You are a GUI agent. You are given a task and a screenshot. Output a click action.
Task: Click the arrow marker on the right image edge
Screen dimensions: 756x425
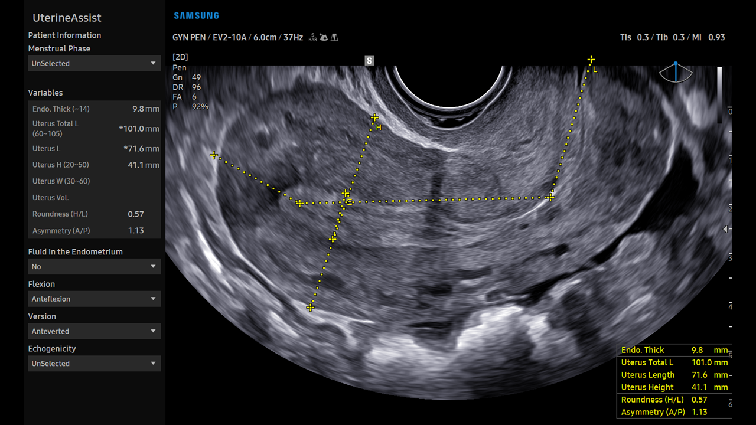point(726,229)
